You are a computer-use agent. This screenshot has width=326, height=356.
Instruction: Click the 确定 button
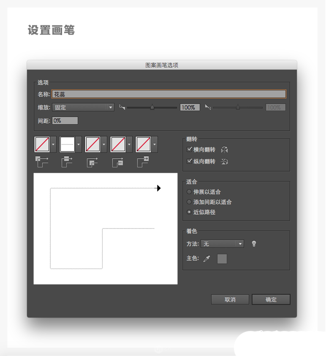271,299
